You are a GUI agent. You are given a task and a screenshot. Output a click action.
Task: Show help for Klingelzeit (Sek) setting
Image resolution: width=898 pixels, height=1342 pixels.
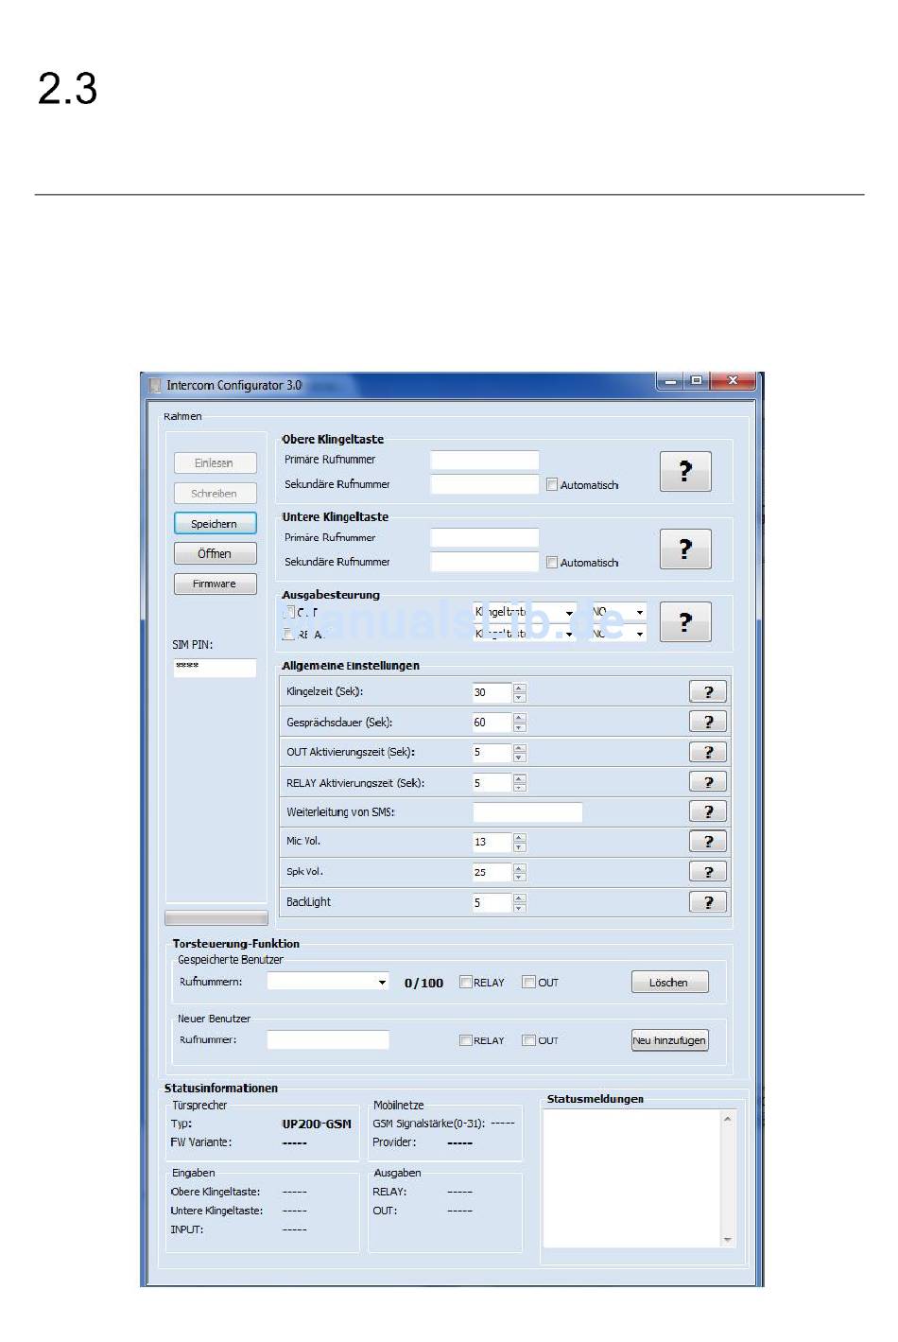click(708, 691)
